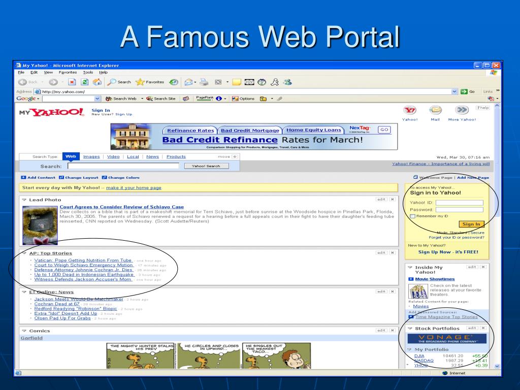Click the Add Content plus icon
Viewport: 520px width, 390px height.
tap(23, 177)
